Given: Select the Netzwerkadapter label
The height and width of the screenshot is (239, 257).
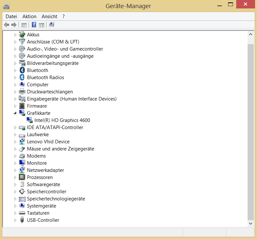Looking at the screenshot, I should click(x=45, y=170).
